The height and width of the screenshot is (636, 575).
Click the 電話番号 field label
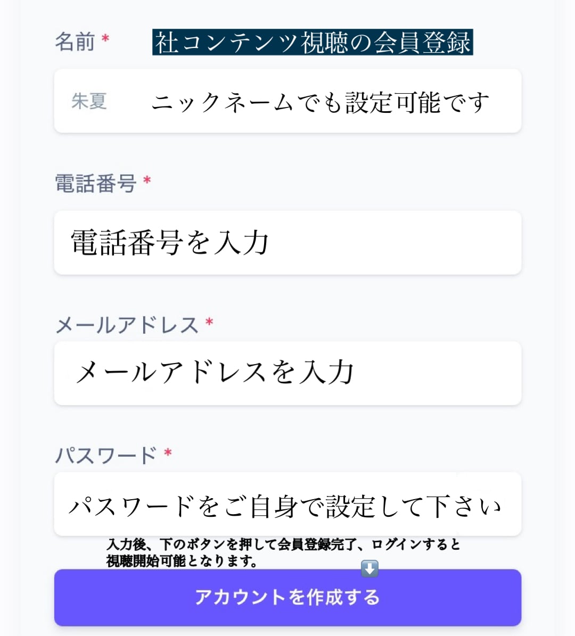click(x=96, y=184)
